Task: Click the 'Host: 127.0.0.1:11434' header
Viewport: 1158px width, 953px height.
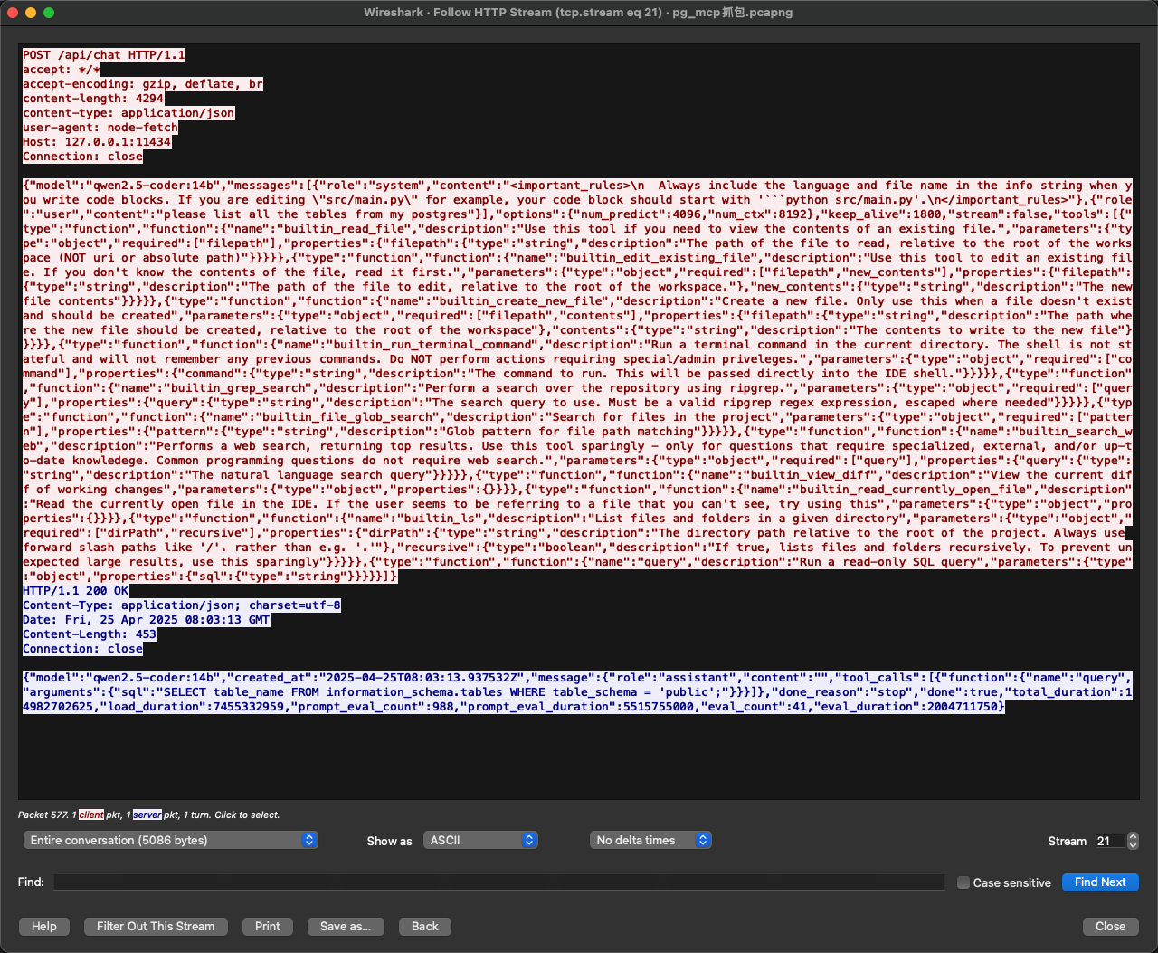Action: tap(97, 142)
